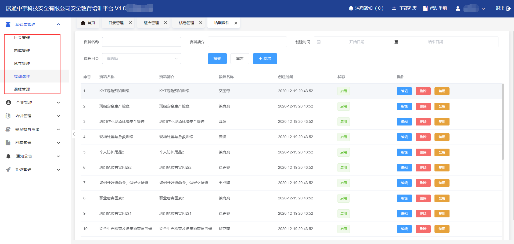This screenshot has height=244, width=514.
Task: Click the 通知公告 bell icon
Action: point(8,156)
